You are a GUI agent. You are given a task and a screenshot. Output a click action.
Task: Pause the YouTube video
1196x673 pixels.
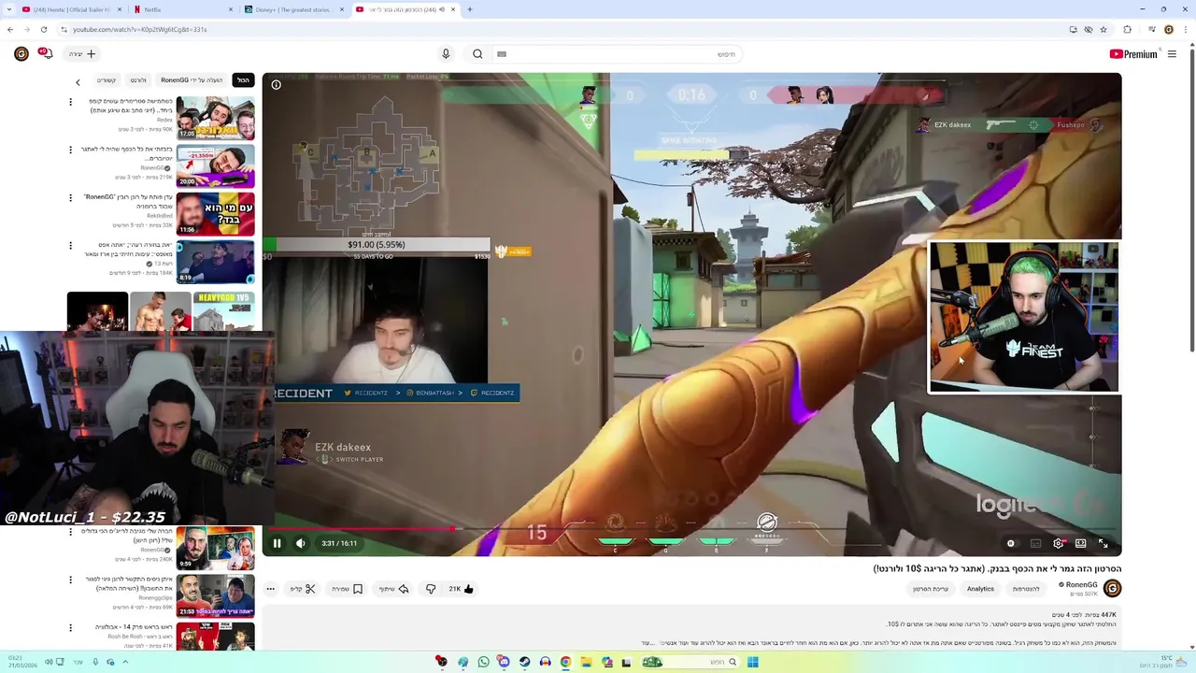pos(277,543)
